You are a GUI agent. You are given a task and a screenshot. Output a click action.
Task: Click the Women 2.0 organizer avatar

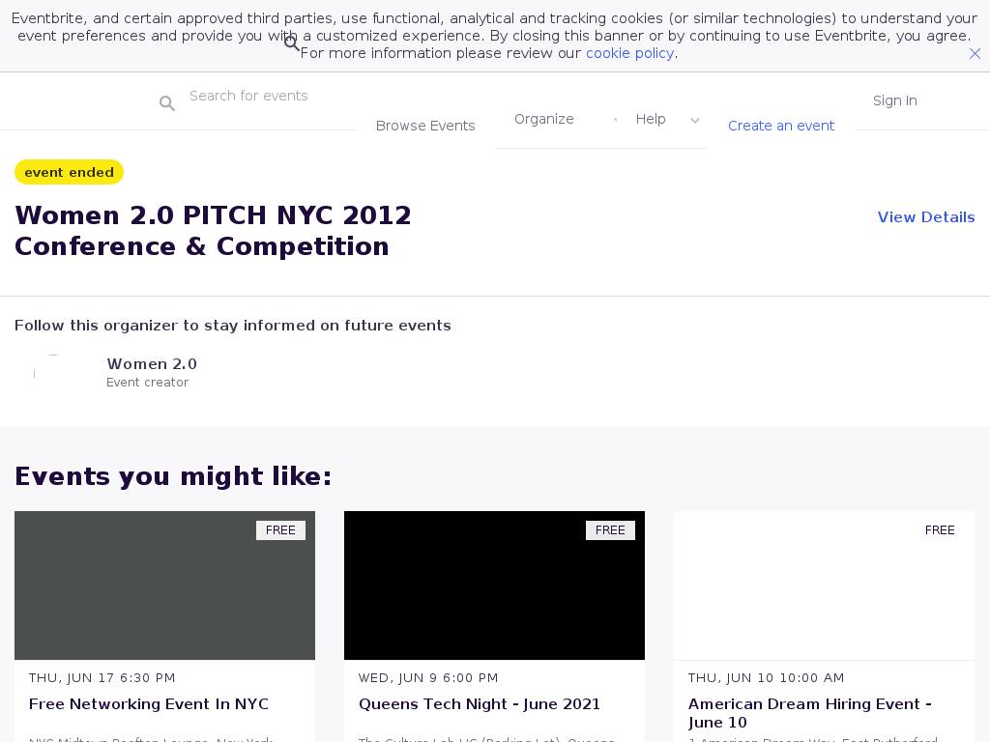click(53, 373)
